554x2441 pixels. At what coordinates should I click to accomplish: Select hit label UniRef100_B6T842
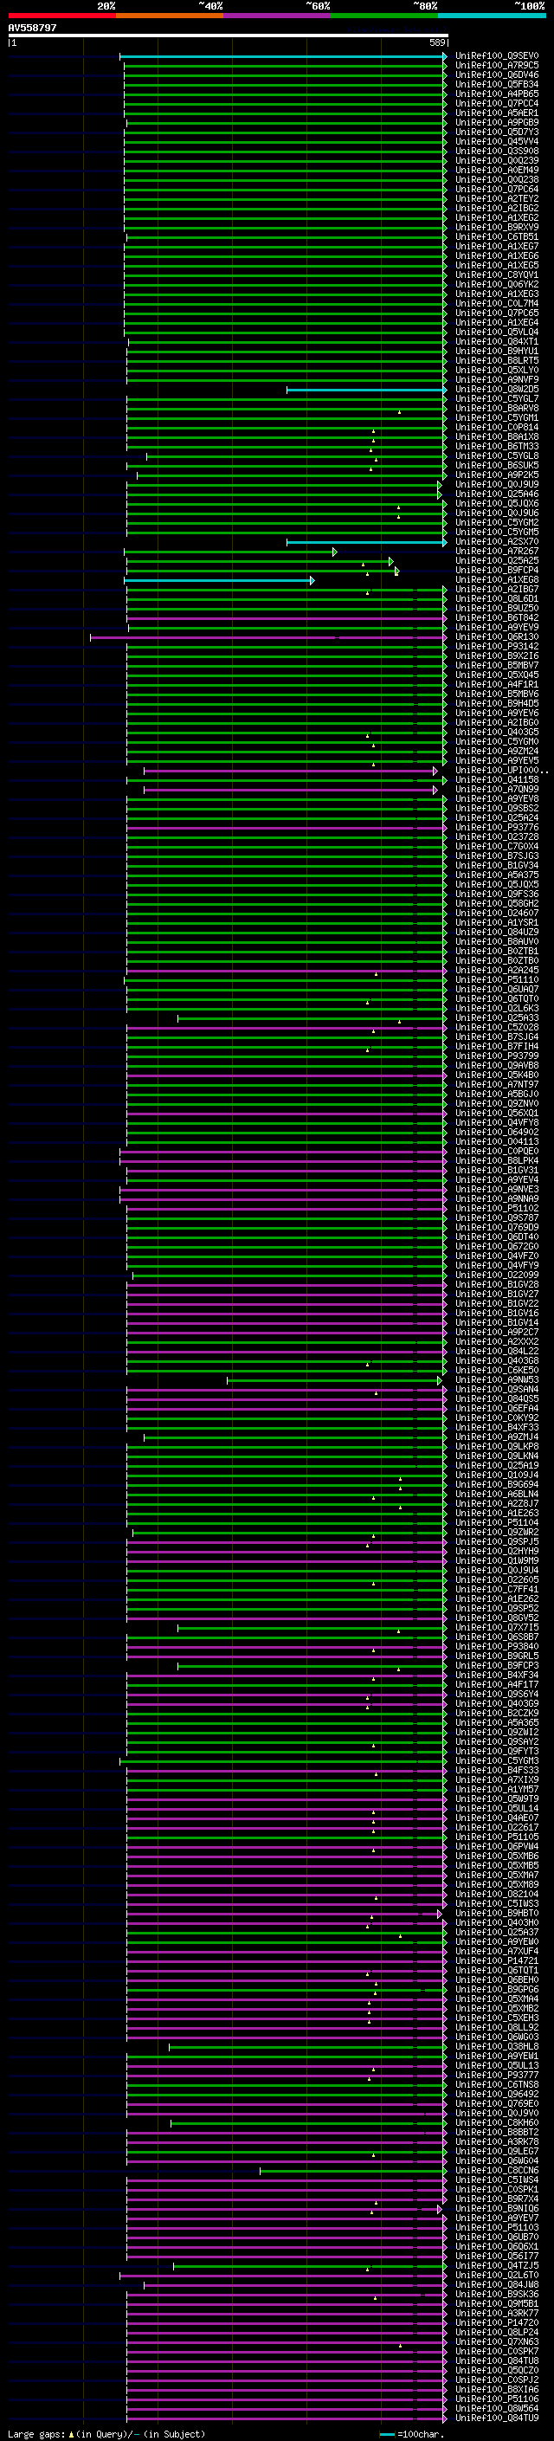496,618
